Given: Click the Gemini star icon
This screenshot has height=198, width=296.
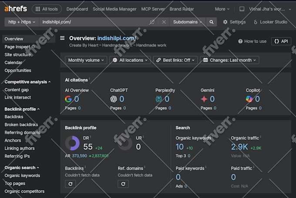Looking at the screenshot, I should click(204, 99).
